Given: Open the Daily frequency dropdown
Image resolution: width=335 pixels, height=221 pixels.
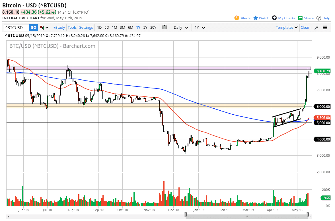Looking at the screenshot, I should 181,28.
